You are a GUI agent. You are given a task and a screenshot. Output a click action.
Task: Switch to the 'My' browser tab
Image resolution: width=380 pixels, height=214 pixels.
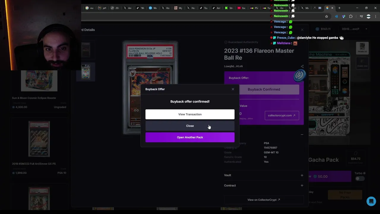click(x=178, y=8)
